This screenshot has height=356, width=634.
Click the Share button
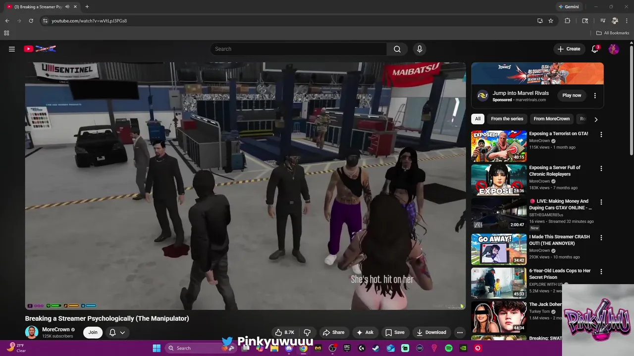click(x=333, y=332)
